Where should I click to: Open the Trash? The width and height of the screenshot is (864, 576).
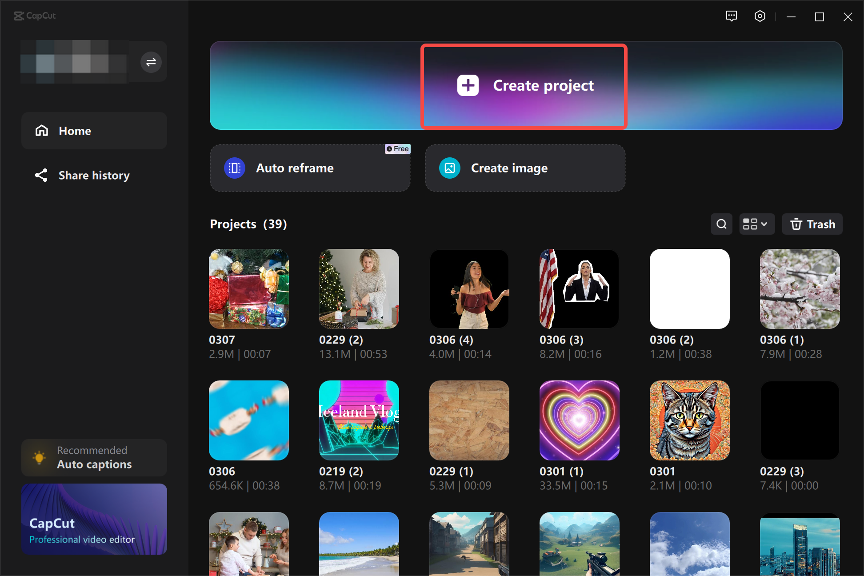coord(812,224)
